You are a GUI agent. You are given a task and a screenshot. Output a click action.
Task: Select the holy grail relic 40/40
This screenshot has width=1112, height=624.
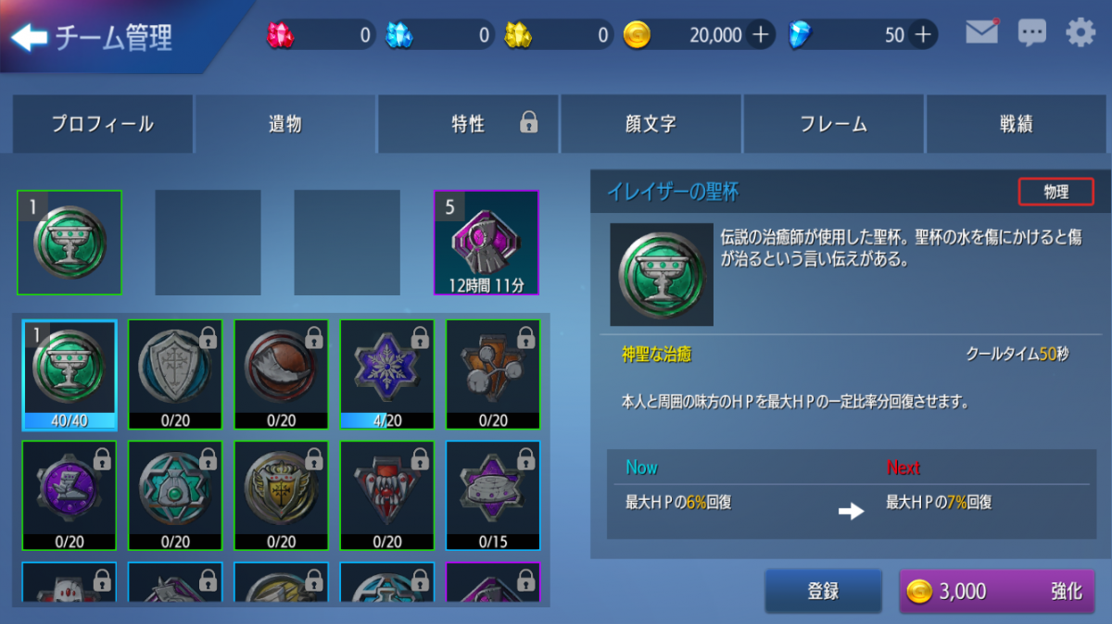[x=69, y=375]
